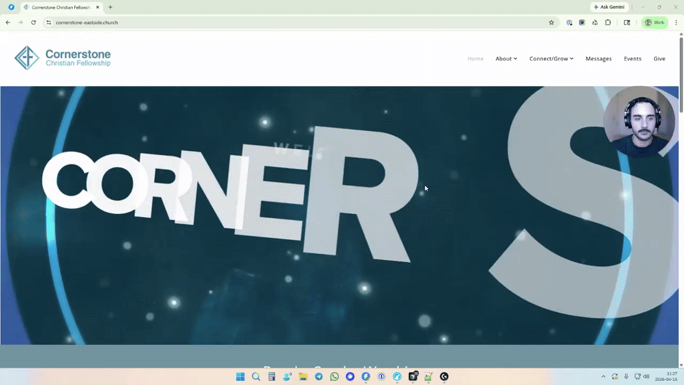
Task: Open the clock and date panel
Action: pyautogui.click(x=666, y=376)
